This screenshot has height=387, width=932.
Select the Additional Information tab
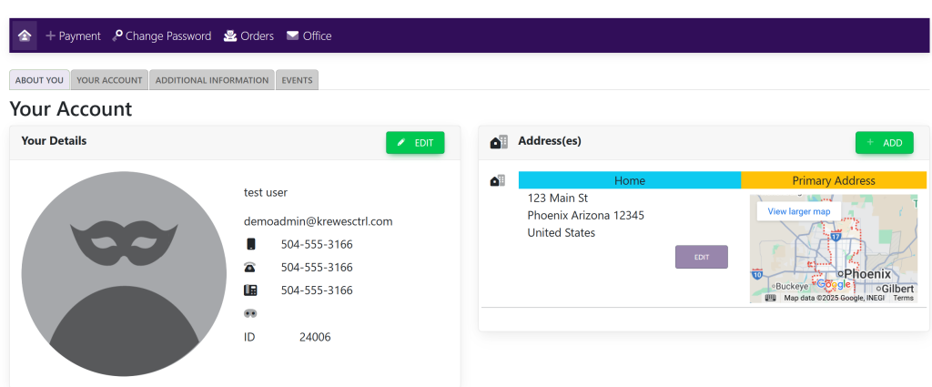[x=212, y=80]
